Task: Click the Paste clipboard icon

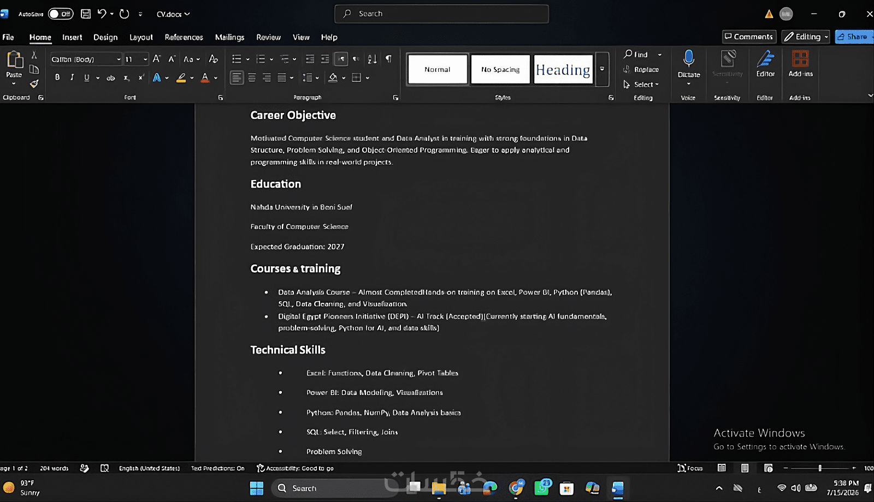Action: tap(14, 59)
